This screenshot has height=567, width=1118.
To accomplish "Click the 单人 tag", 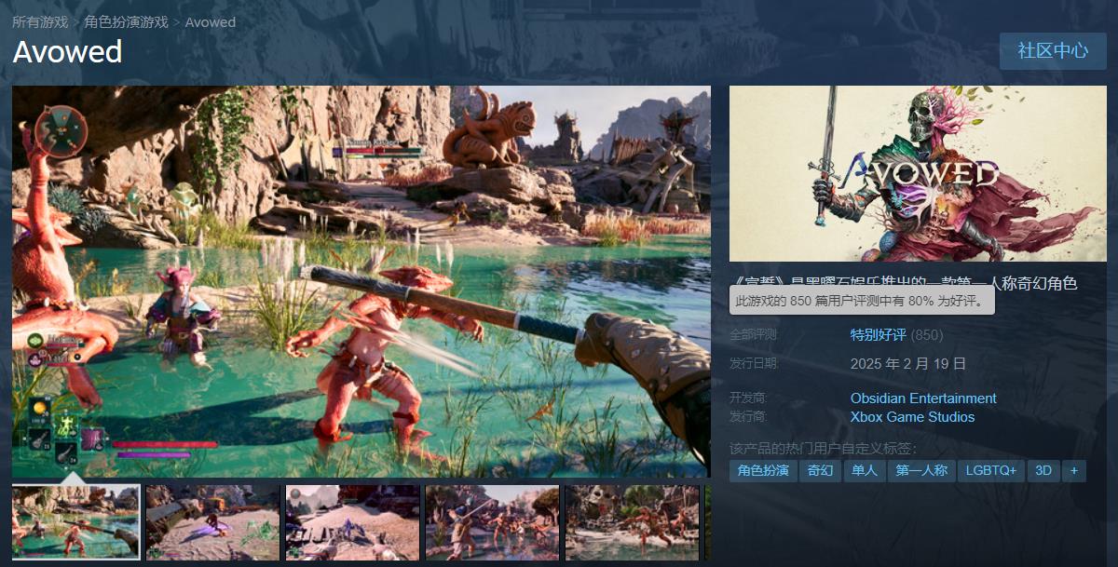I will [865, 471].
